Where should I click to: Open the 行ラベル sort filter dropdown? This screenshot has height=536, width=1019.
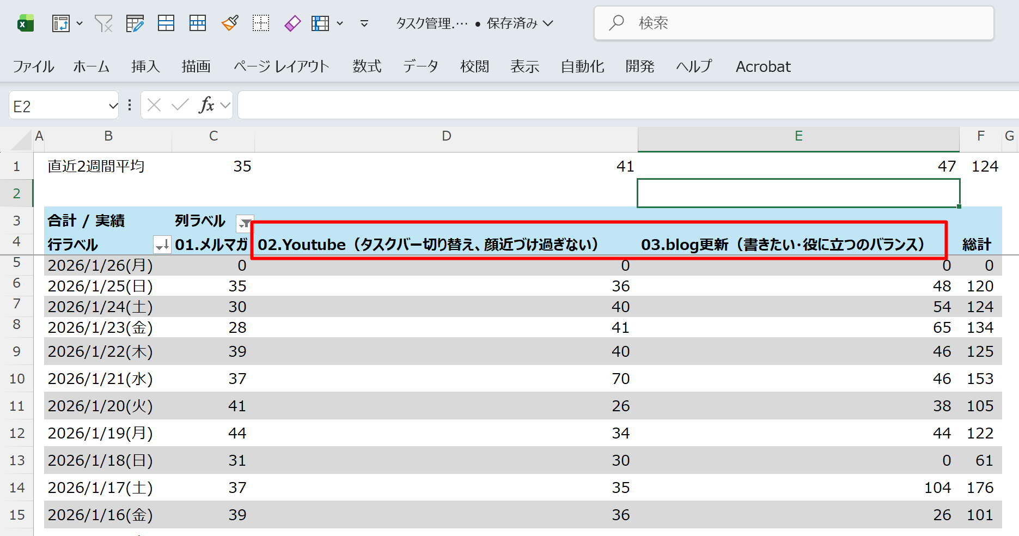pos(162,245)
